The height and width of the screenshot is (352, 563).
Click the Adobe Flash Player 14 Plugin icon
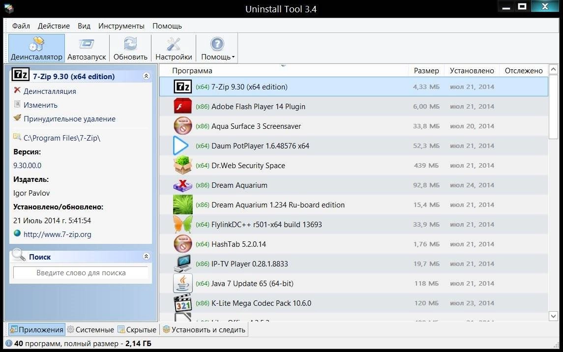point(183,107)
